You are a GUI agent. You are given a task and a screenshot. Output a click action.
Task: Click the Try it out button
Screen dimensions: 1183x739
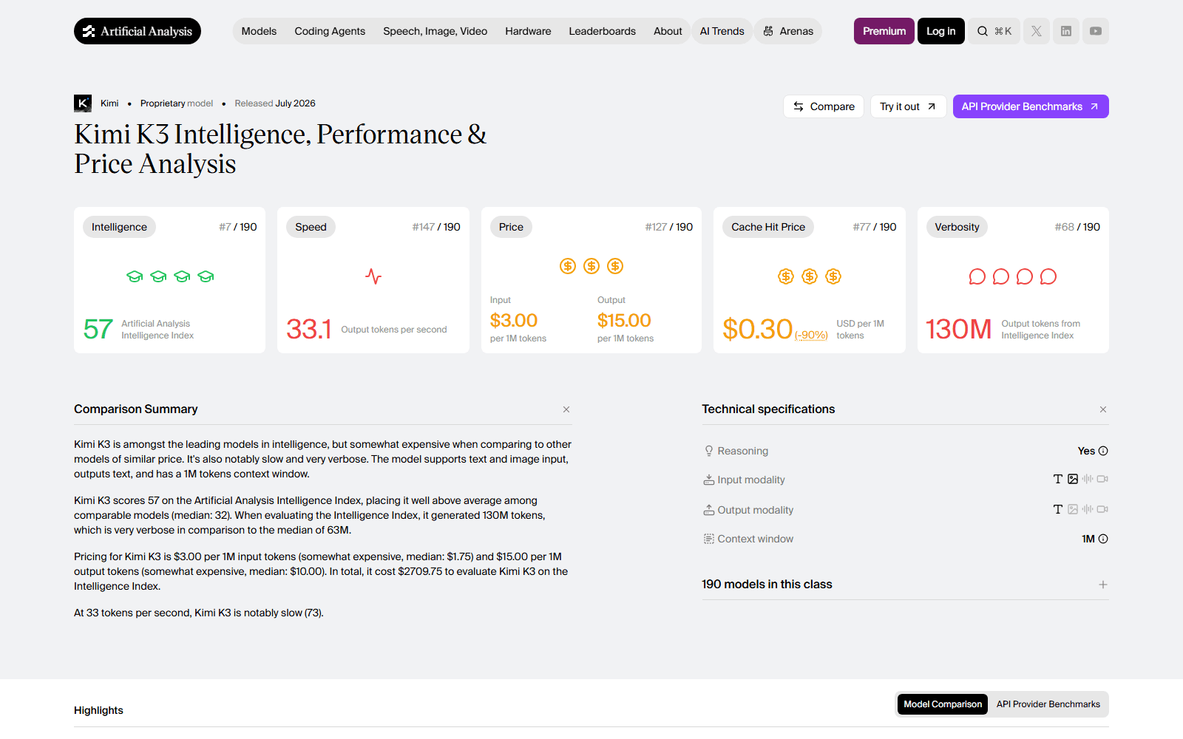pos(908,106)
